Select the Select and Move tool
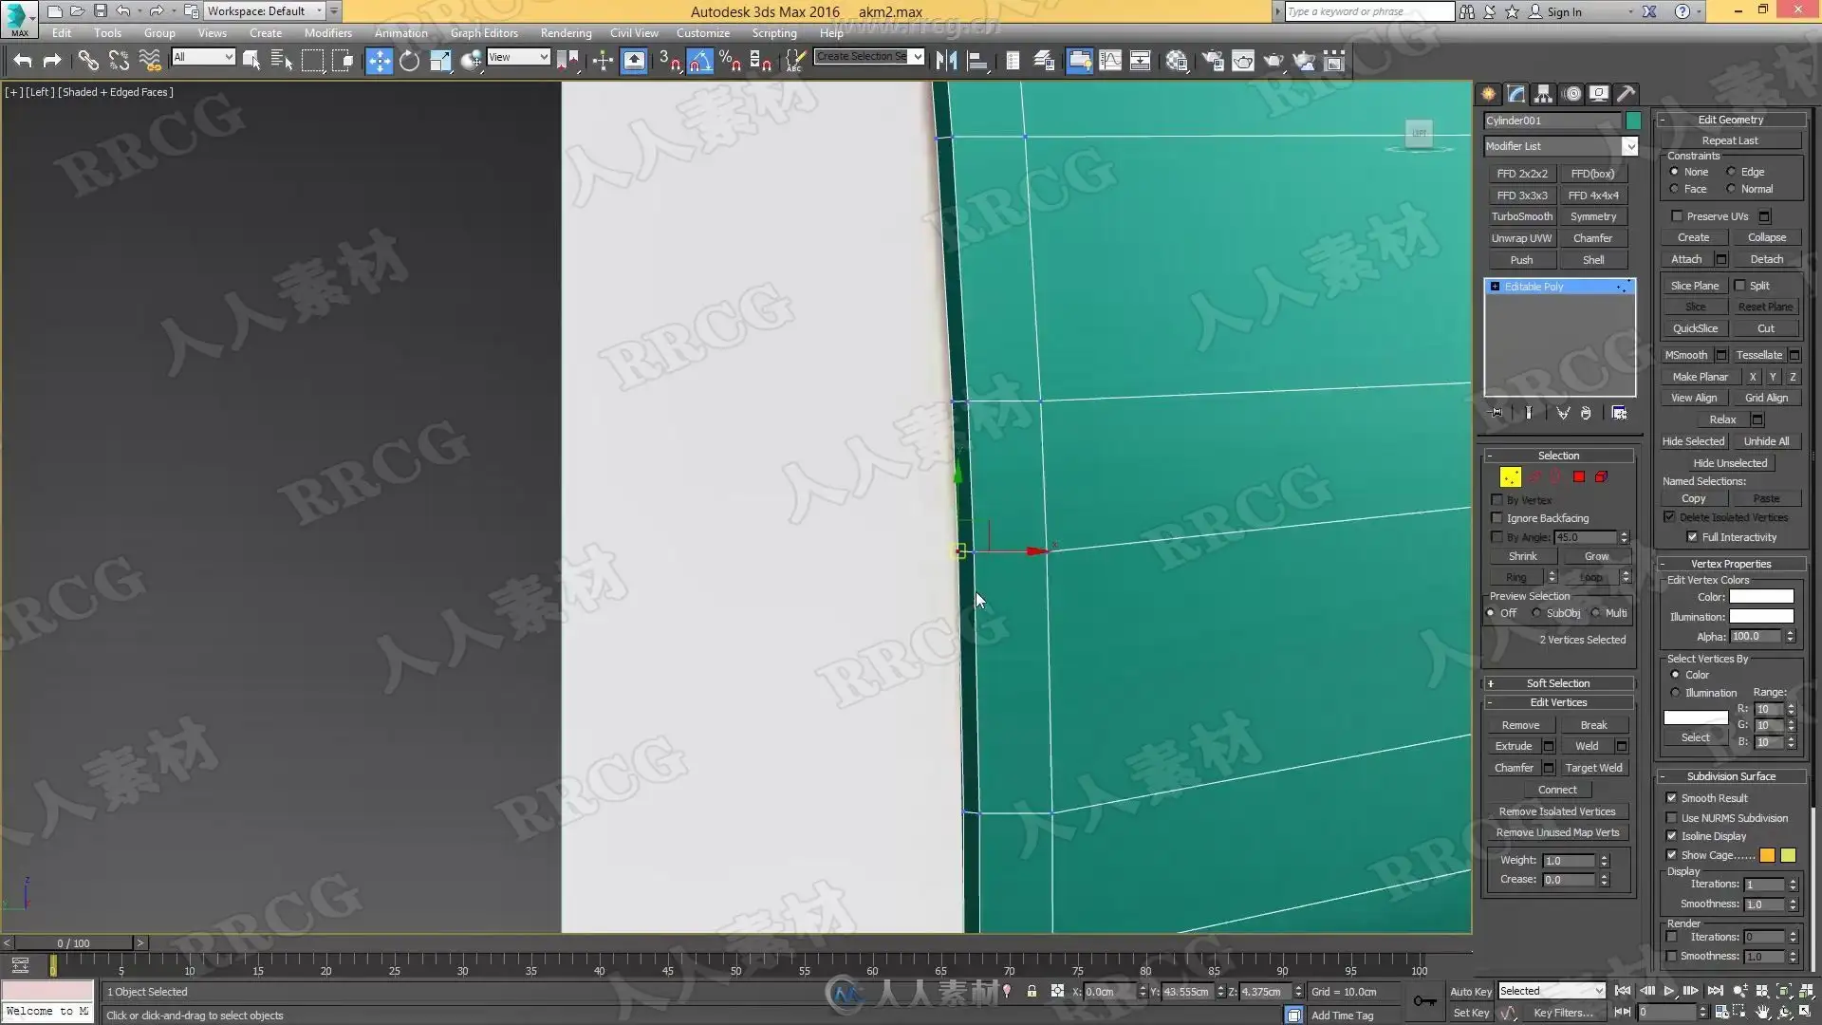Screen dimensions: 1822x1025 tap(379, 62)
